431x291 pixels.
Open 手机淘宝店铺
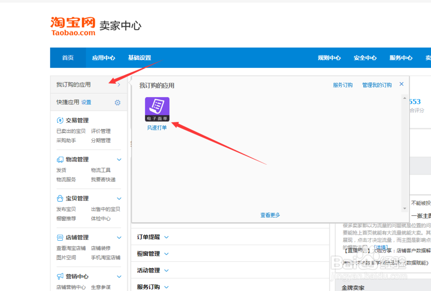pos(106,257)
